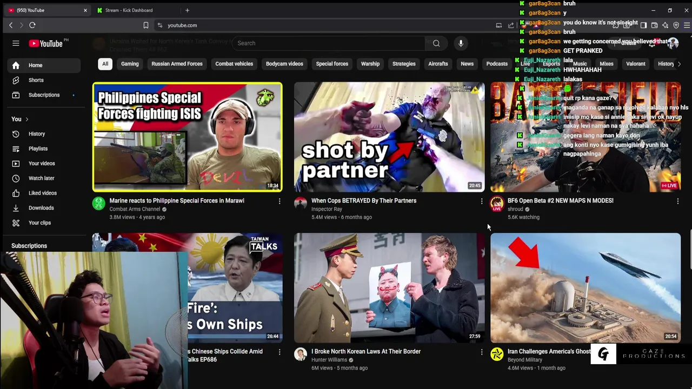692x389 pixels.
Task: Open Watch later in the sidebar
Action: 44,178
